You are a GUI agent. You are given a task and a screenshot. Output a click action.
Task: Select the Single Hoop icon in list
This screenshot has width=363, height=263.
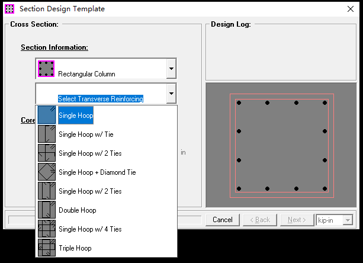[x=47, y=115]
